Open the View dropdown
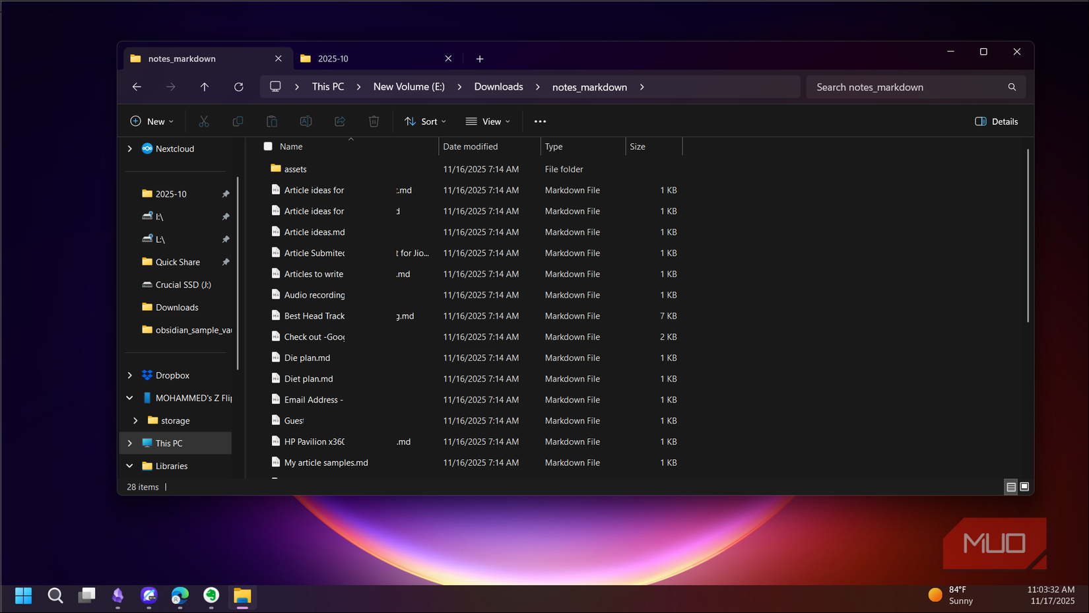1089x613 pixels. [488, 121]
